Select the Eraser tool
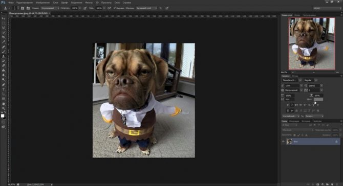The width and height of the screenshot is (343, 186). (x=3, y=65)
